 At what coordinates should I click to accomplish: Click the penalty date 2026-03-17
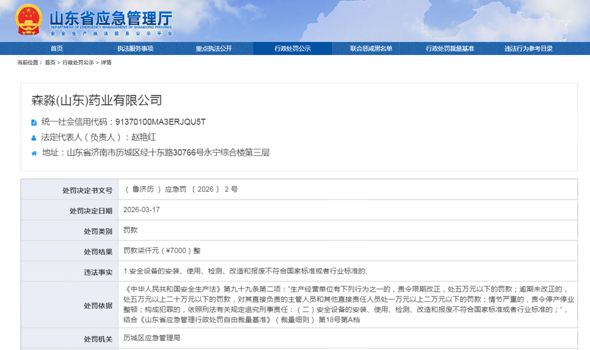coord(141,209)
